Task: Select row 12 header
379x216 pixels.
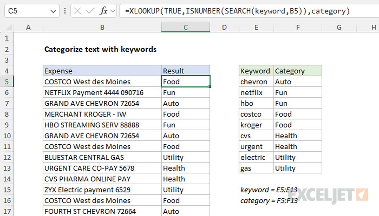Action: [7, 157]
